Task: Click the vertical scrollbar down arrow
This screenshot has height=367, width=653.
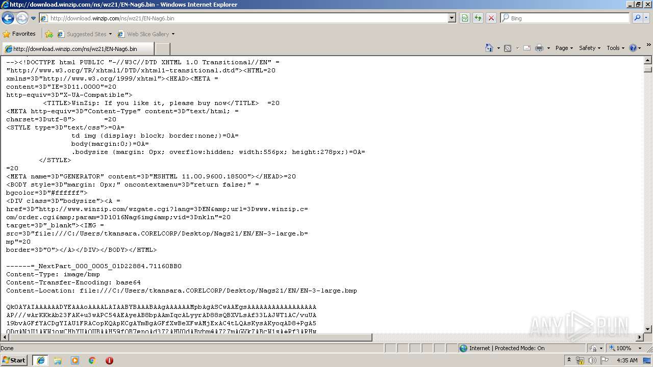Action: pos(648,329)
